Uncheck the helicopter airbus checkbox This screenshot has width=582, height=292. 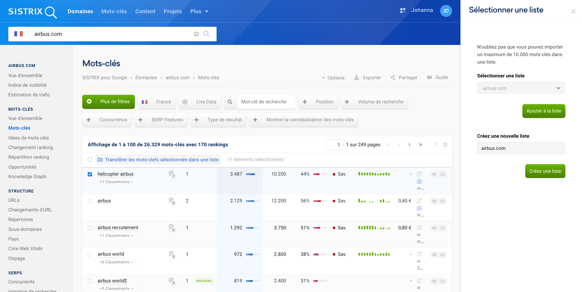click(90, 174)
